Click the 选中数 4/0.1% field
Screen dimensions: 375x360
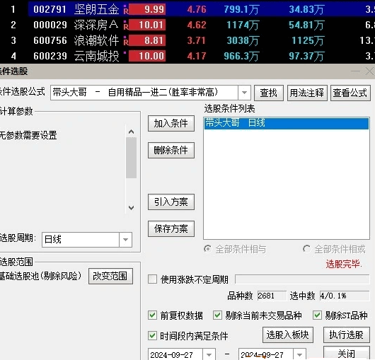click(x=345, y=296)
